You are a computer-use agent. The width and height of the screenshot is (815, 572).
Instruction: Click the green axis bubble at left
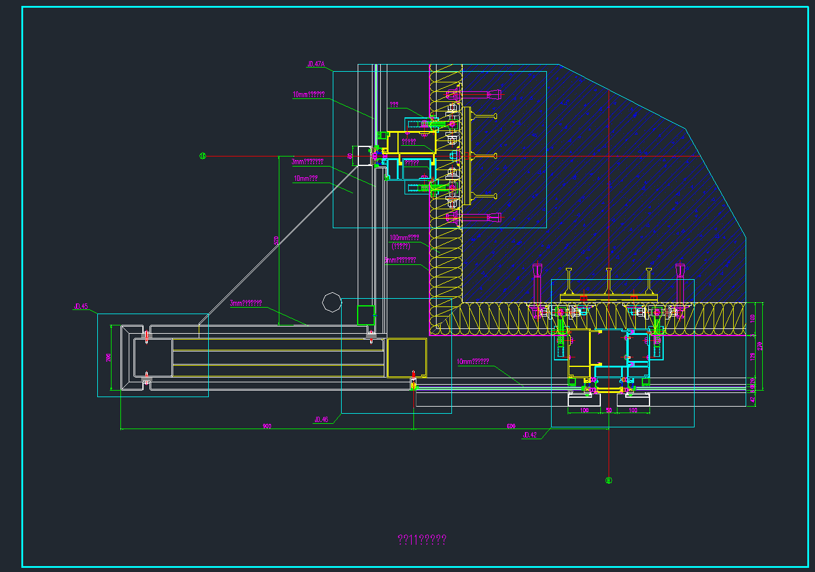pos(203,156)
